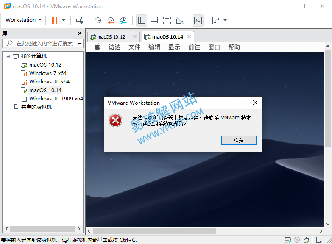This screenshot has height=244, width=332.
Task: Open the File (文件) menu
Action: pos(134,47)
